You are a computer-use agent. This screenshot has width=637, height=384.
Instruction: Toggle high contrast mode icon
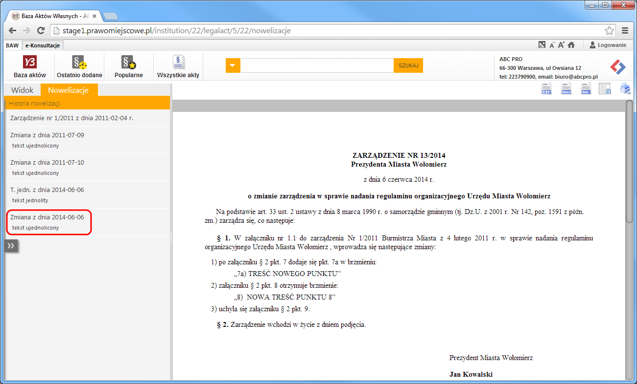(x=542, y=44)
